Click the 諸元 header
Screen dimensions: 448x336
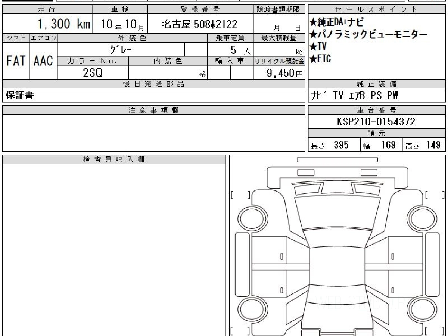(377, 134)
